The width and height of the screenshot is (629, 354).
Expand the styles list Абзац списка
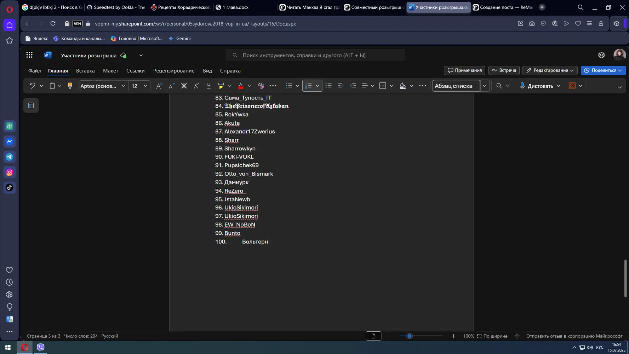coord(485,86)
